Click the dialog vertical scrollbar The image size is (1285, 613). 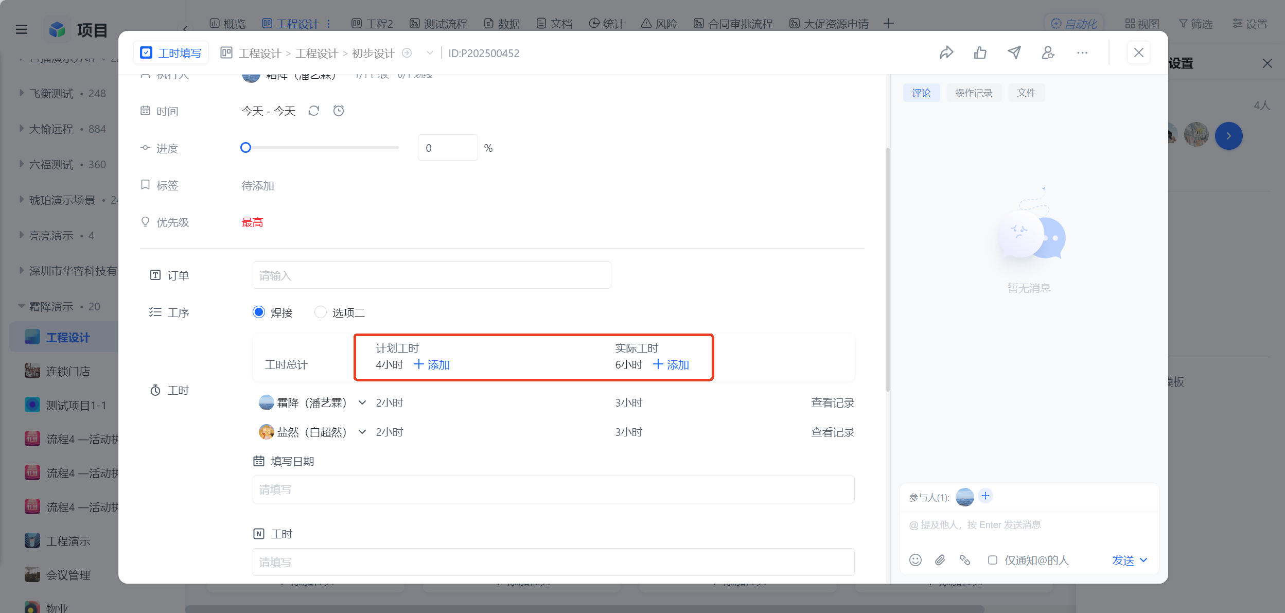[888, 269]
